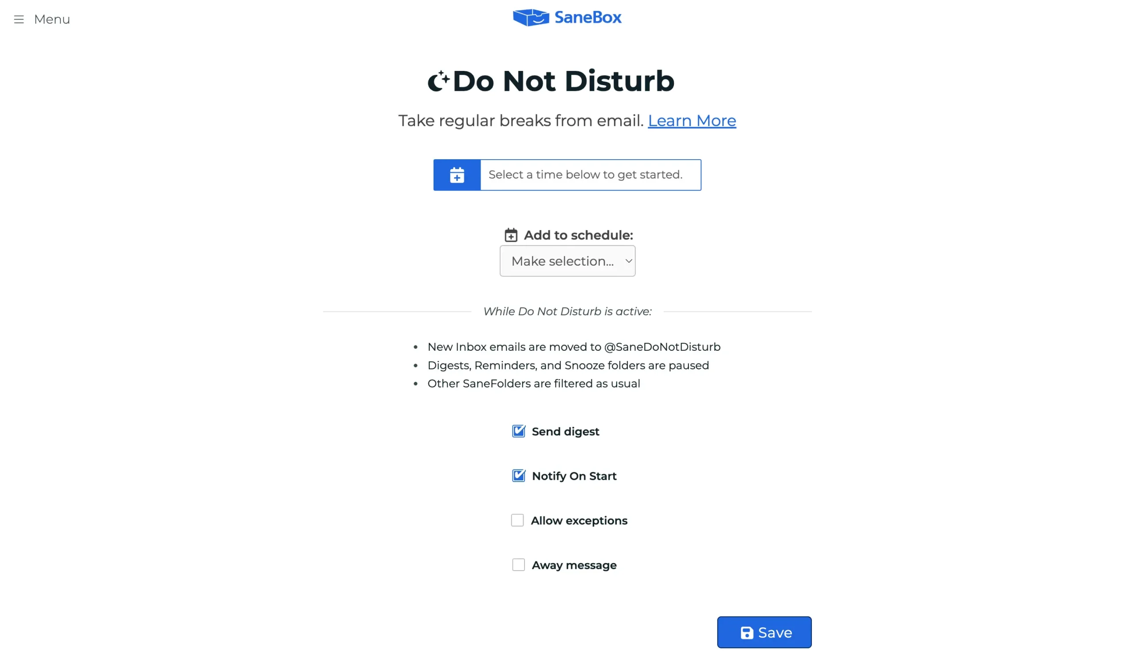Click the moon icon beside Do Not Disturb
Screen dimensions: 1135x666
click(438, 81)
